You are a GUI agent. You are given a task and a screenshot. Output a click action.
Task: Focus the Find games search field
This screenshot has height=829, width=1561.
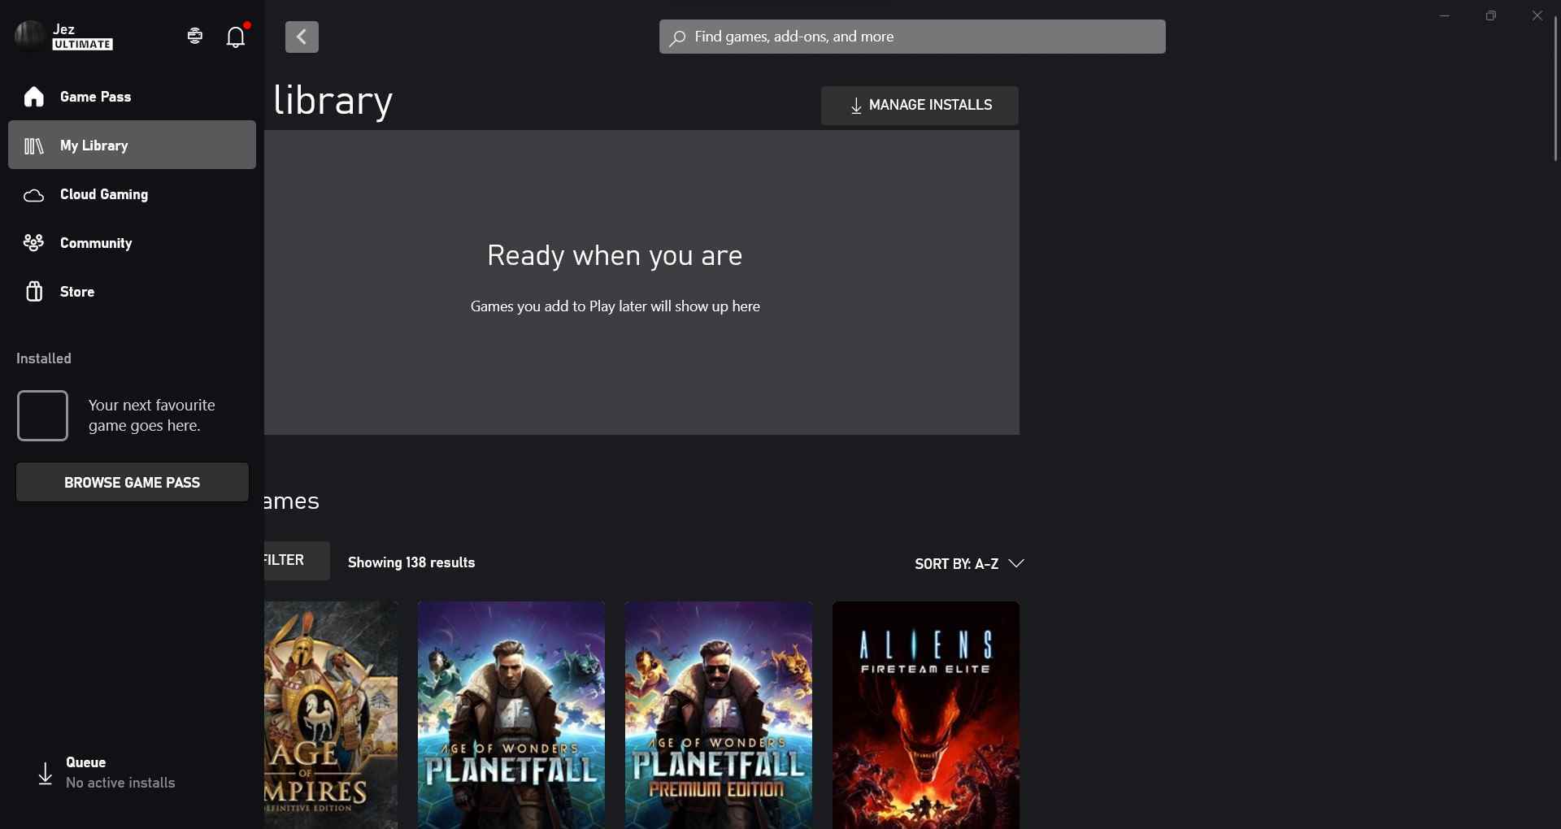pyautogui.click(x=912, y=37)
